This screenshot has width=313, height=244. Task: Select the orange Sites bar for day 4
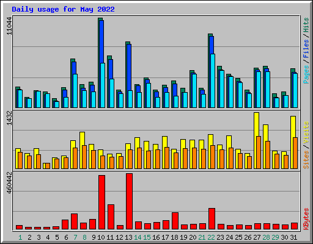48,166
